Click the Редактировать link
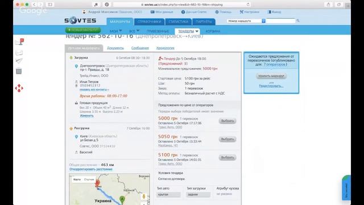The width and height of the screenshot is (364, 205). [271, 86]
